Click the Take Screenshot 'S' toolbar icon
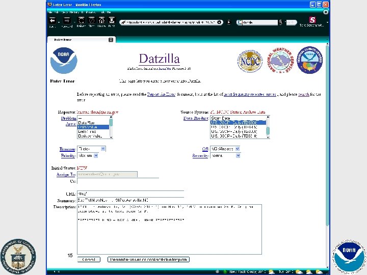The image size is (367, 275). (x=312, y=20)
